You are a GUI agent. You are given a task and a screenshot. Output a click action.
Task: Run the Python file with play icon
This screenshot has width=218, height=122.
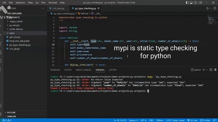pos(207,8)
